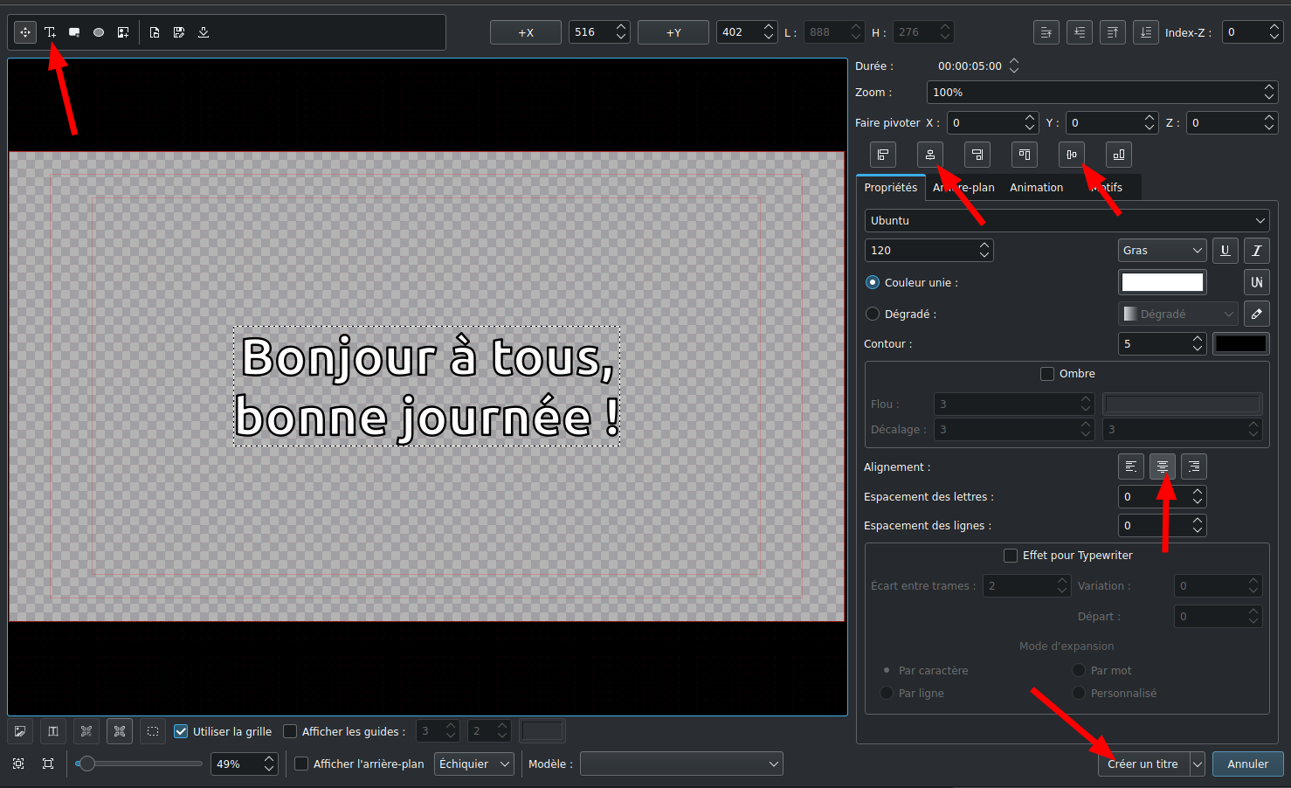The width and height of the screenshot is (1291, 788).
Task: Click the center horizontally alignment icon
Action: [930, 155]
